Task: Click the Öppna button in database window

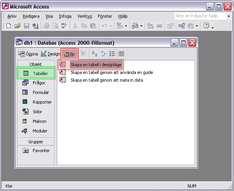Action: 28,54
